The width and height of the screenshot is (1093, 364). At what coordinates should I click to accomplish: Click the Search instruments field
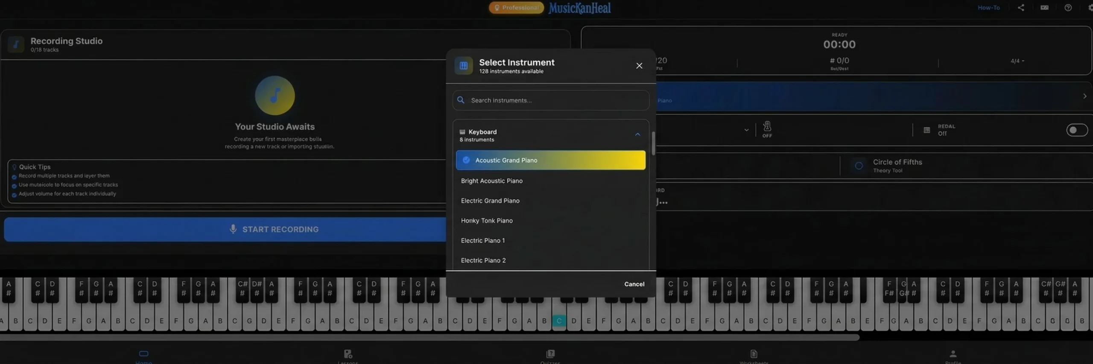[551, 100]
